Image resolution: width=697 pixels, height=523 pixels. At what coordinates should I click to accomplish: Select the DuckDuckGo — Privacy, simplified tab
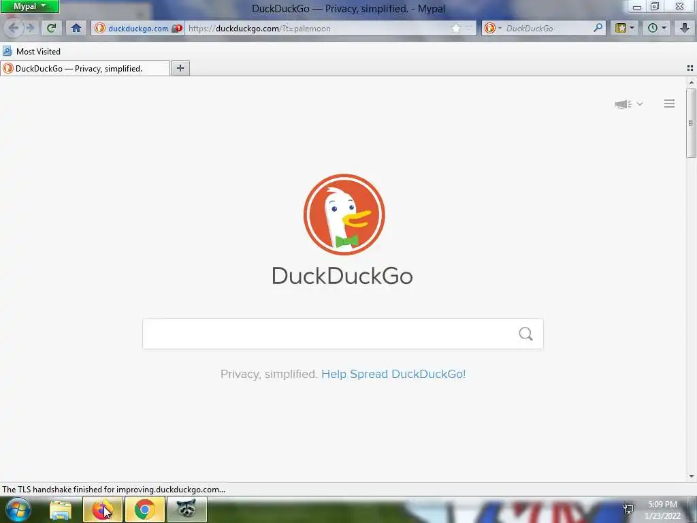(85, 69)
